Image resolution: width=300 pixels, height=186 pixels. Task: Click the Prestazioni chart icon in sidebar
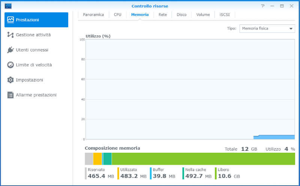pyautogui.click(x=10, y=20)
